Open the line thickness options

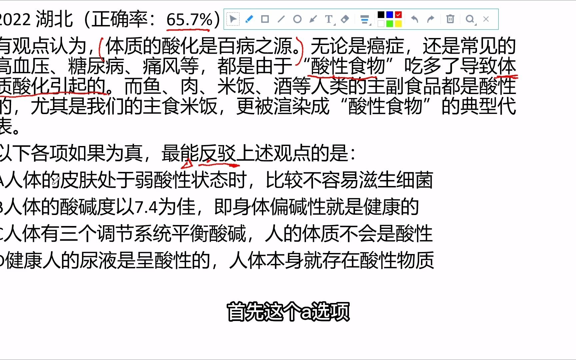tap(366, 20)
